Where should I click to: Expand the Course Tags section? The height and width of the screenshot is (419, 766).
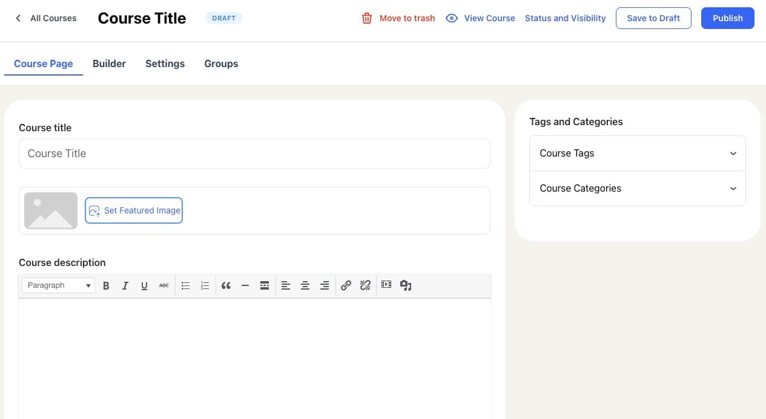click(x=637, y=154)
